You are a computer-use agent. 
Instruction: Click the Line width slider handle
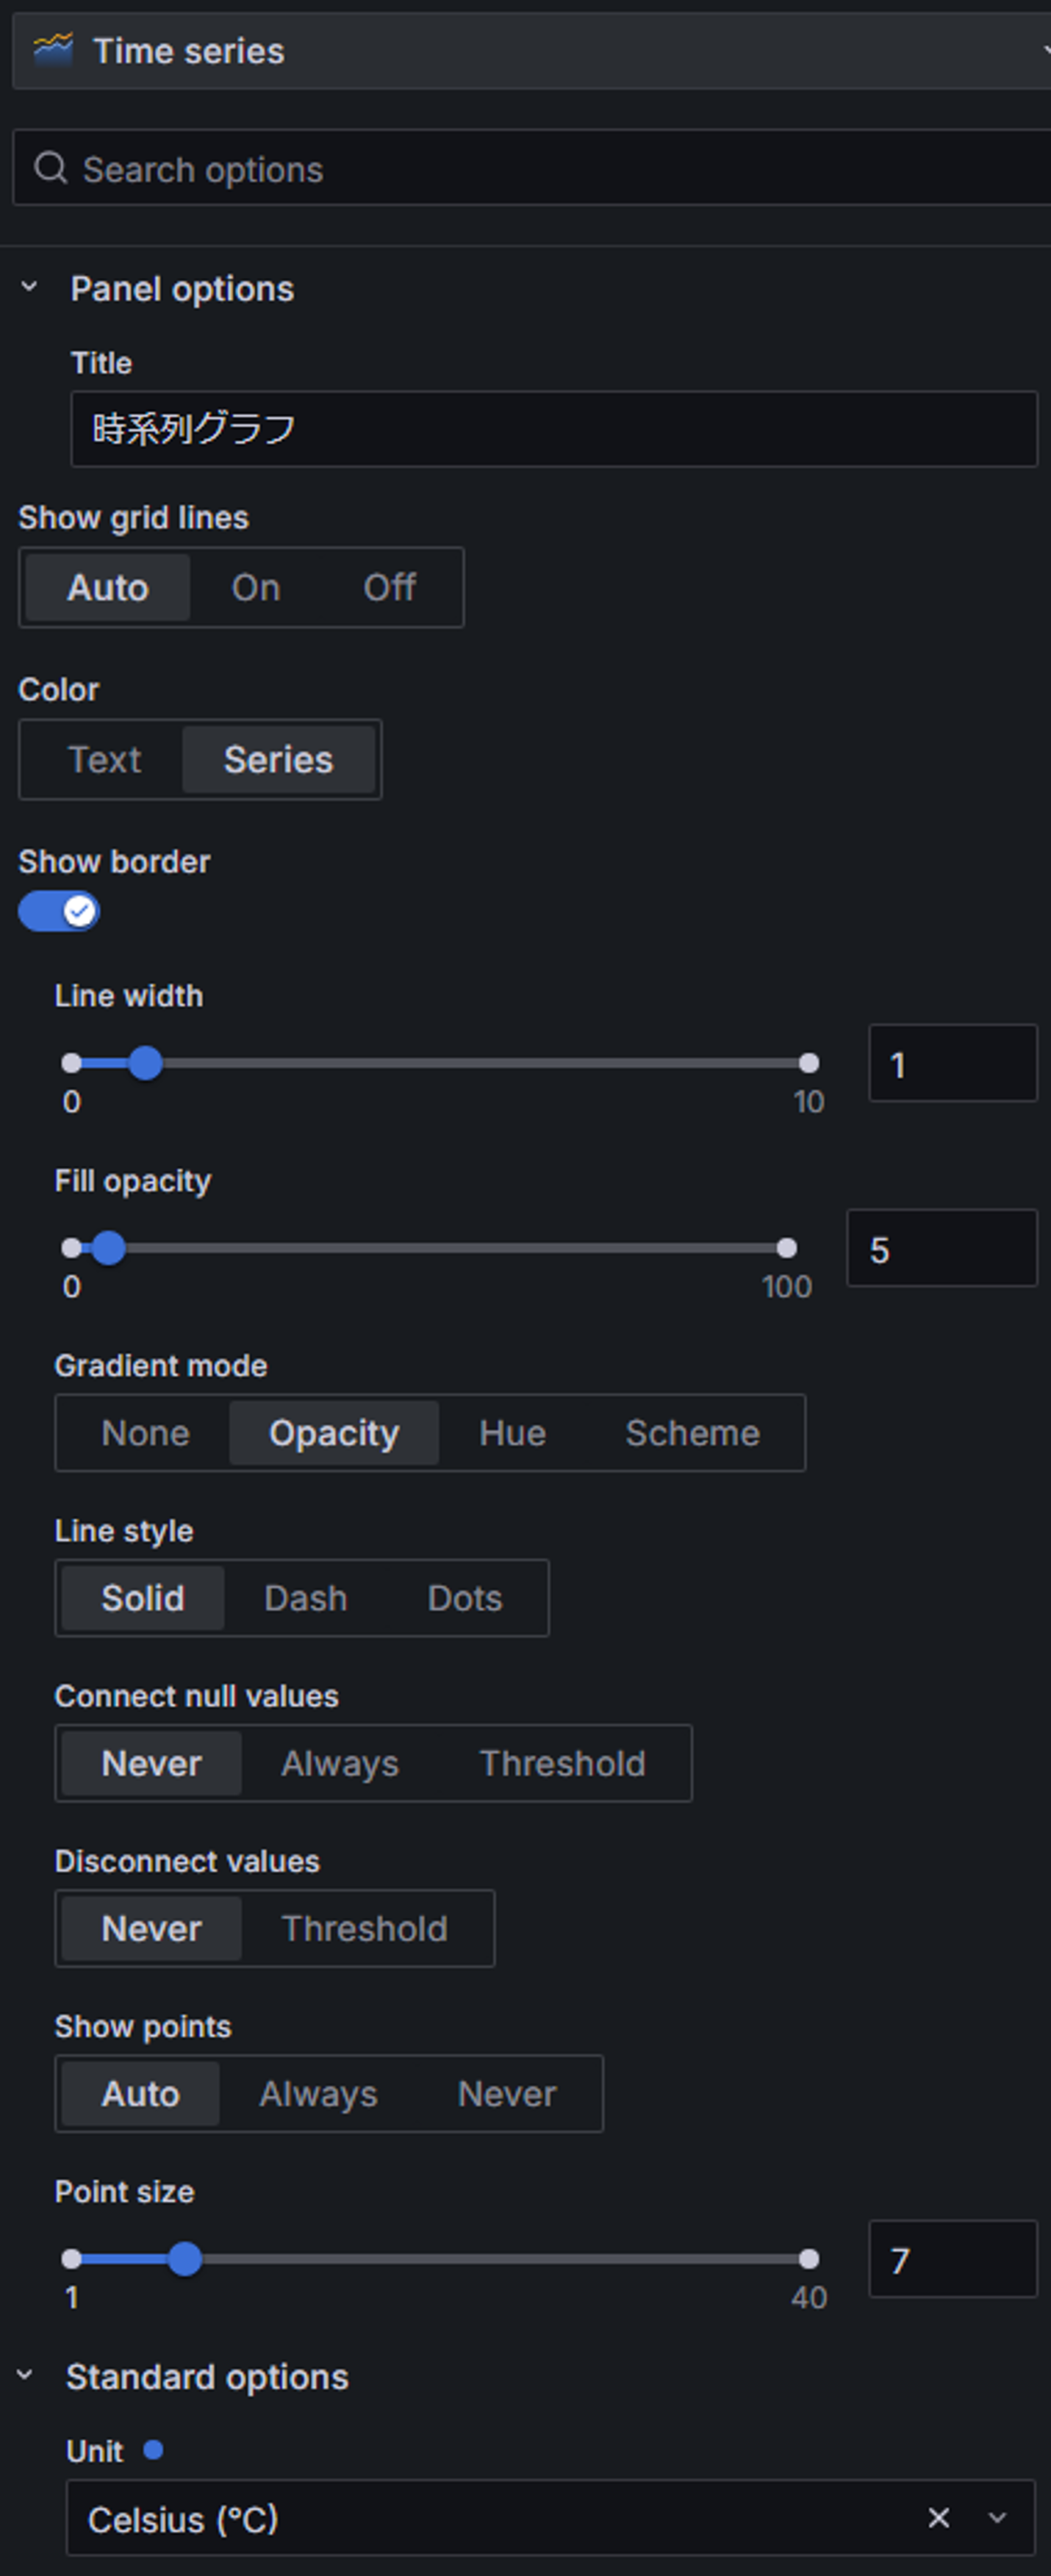click(x=145, y=1062)
